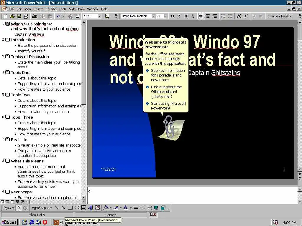
Task: Select the 'Topic One' slide in outline
Action: click(20, 72)
